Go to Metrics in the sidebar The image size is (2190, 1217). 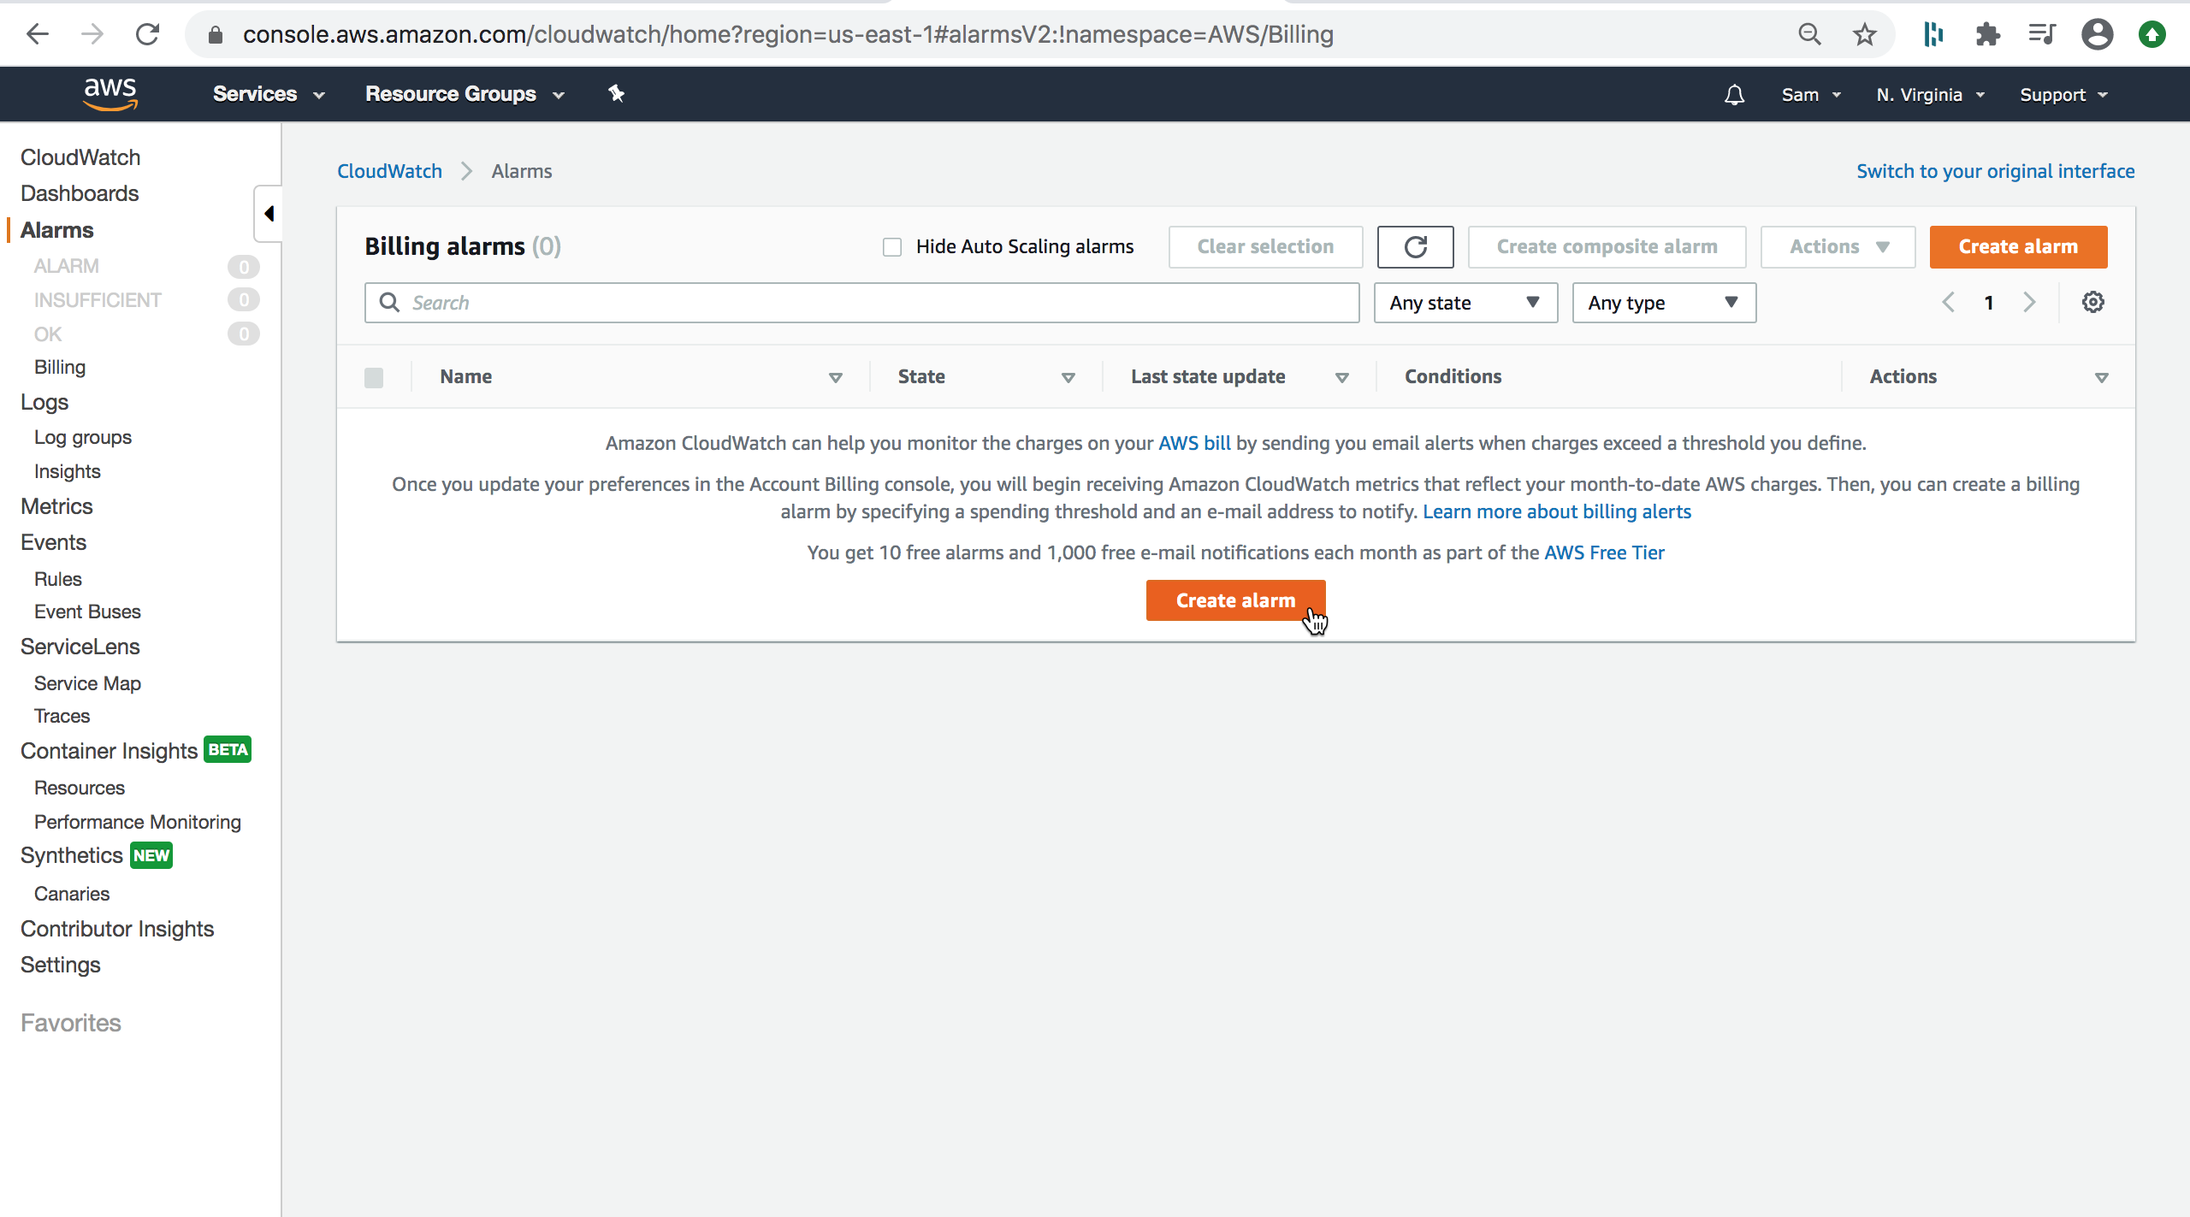pyautogui.click(x=56, y=506)
